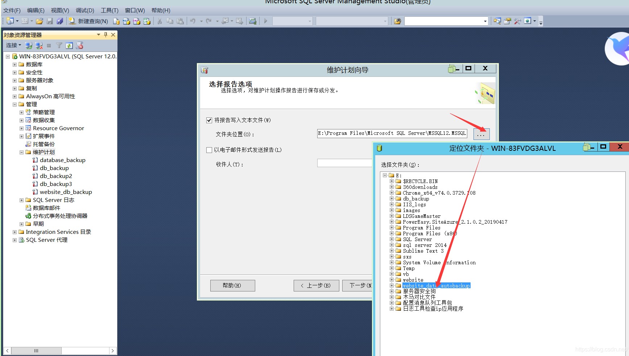This screenshot has width=629, height=356.
Task: Expand the Program Files folder in the folder dialog
Action: click(x=392, y=228)
